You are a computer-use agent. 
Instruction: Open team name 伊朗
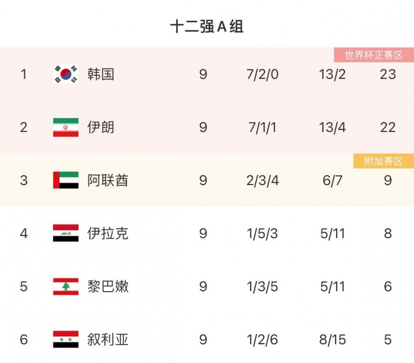[100, 127]
